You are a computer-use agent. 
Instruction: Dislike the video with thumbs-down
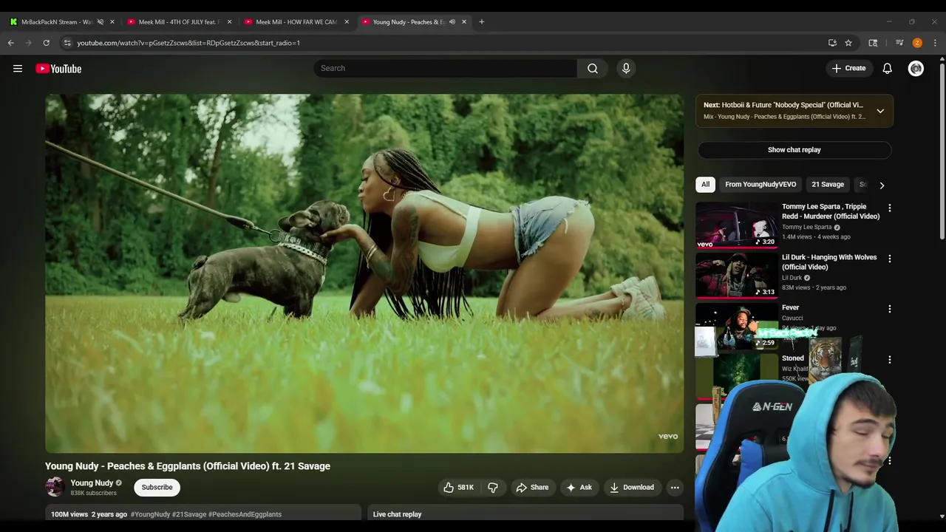pos(493,487)
